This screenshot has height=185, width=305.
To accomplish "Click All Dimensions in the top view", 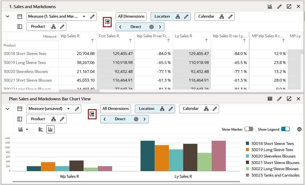I will point(131,17).
